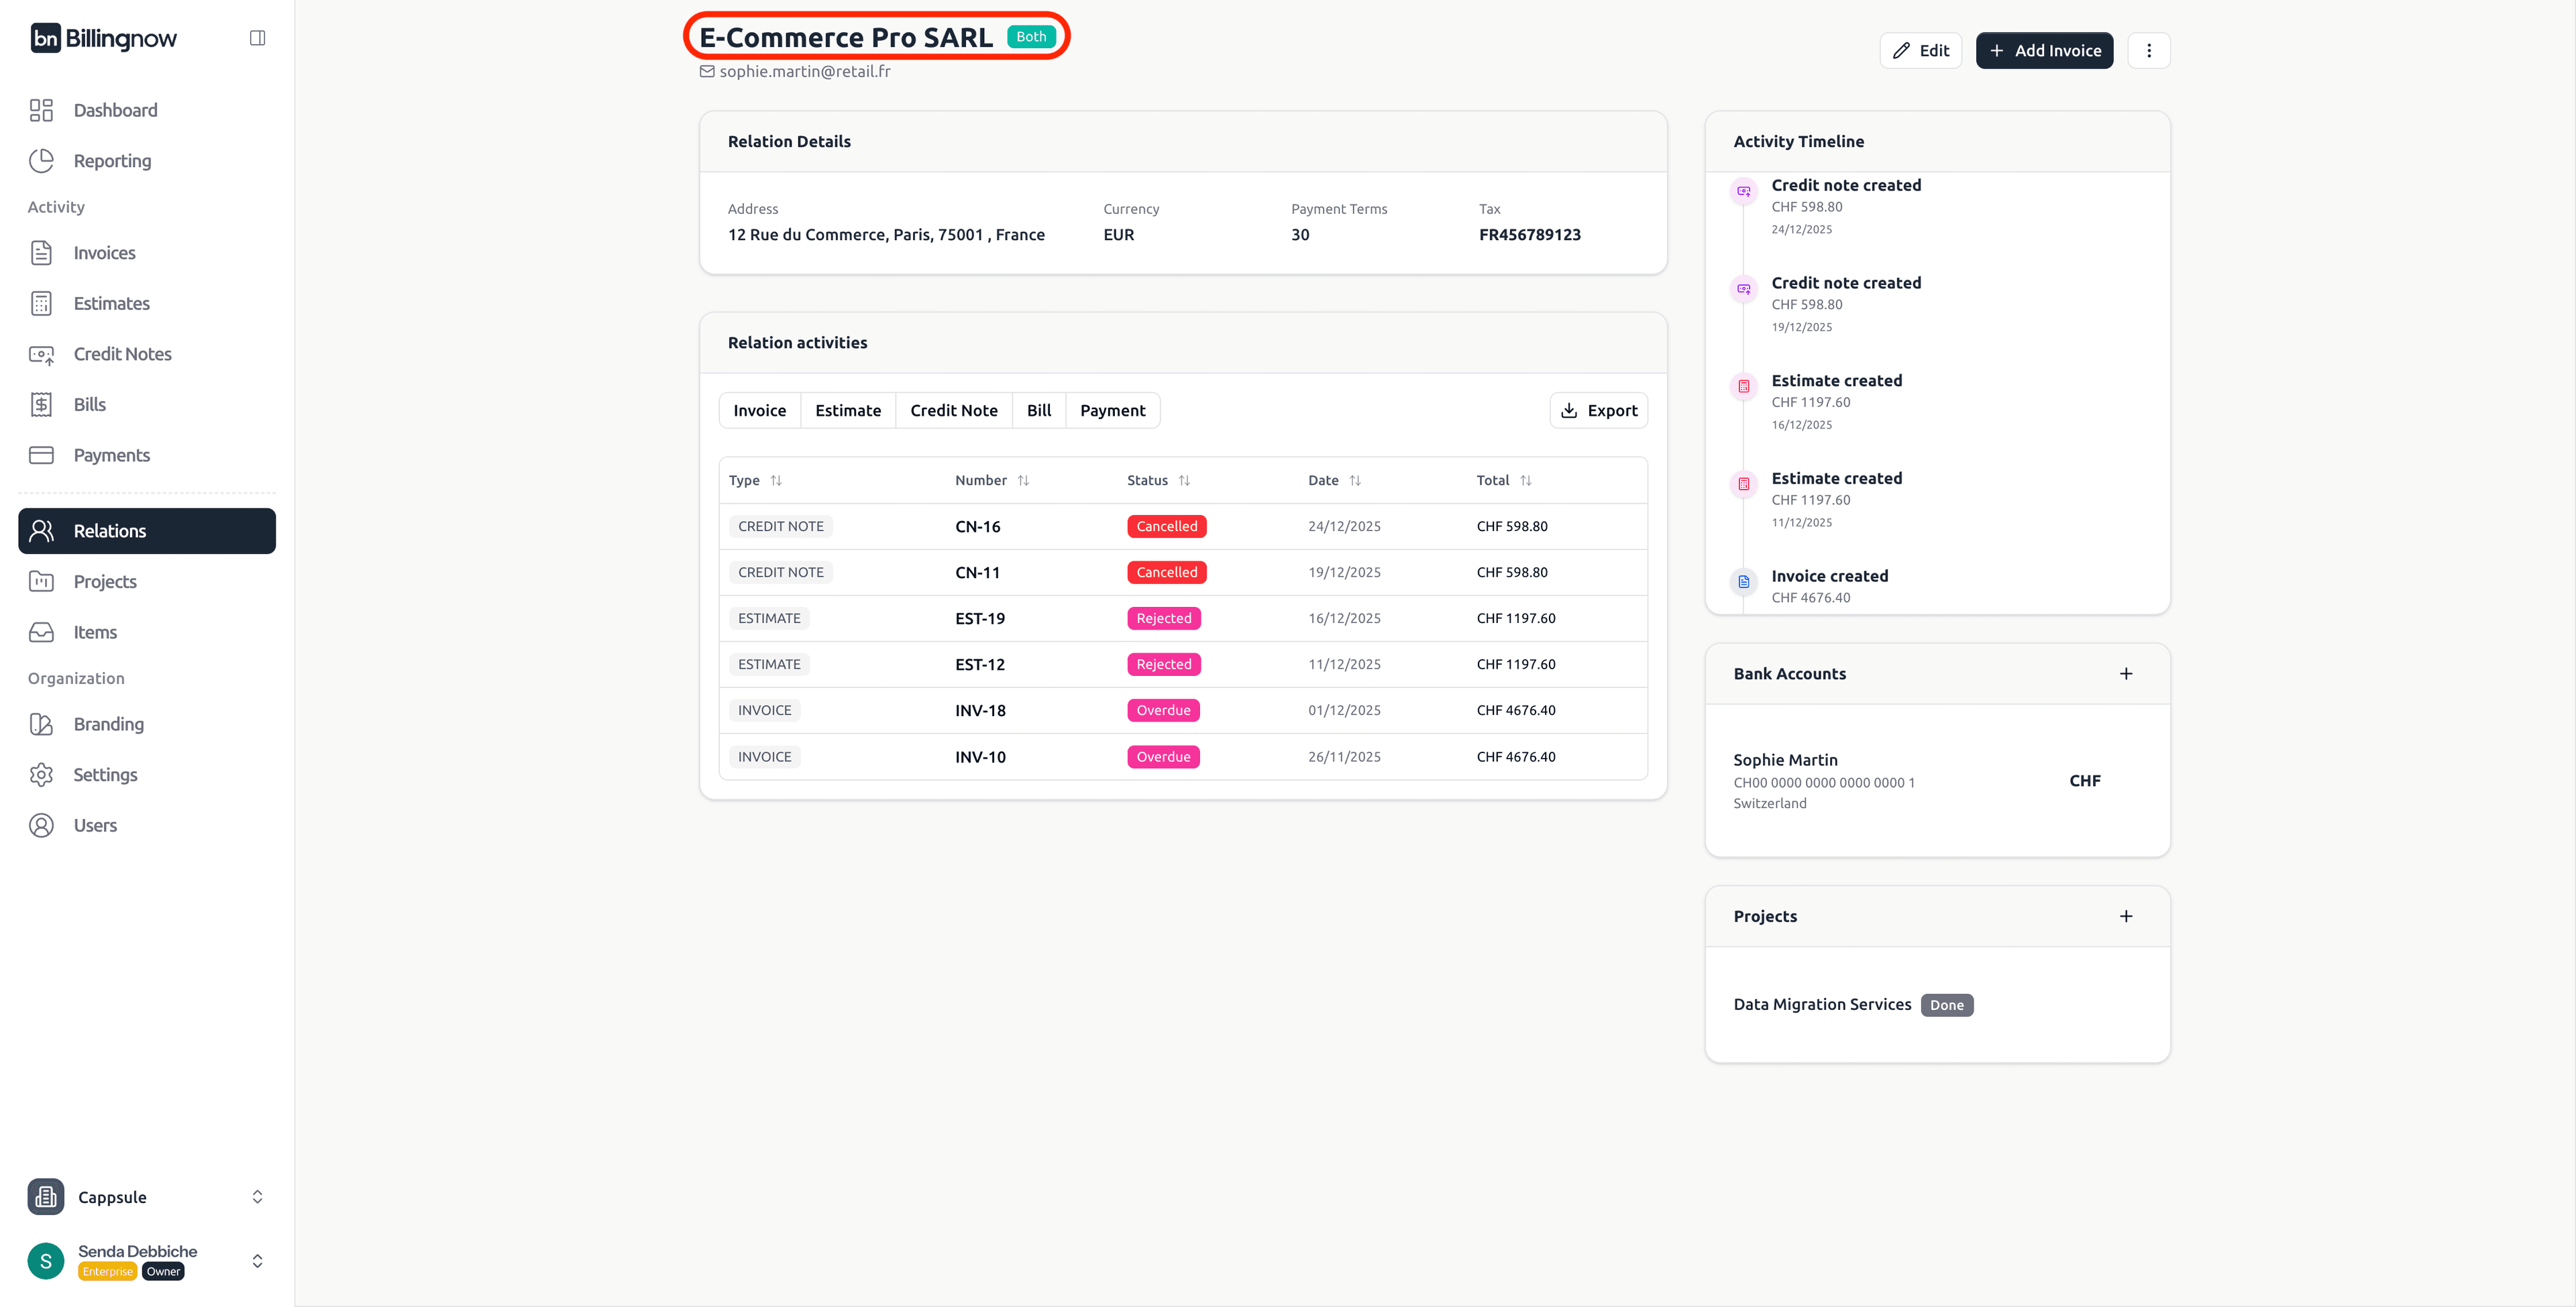The width and height of the screenshot is (2576, 1307).
Task: Open Reporting from the sidebar
Action: click(112, 161)
